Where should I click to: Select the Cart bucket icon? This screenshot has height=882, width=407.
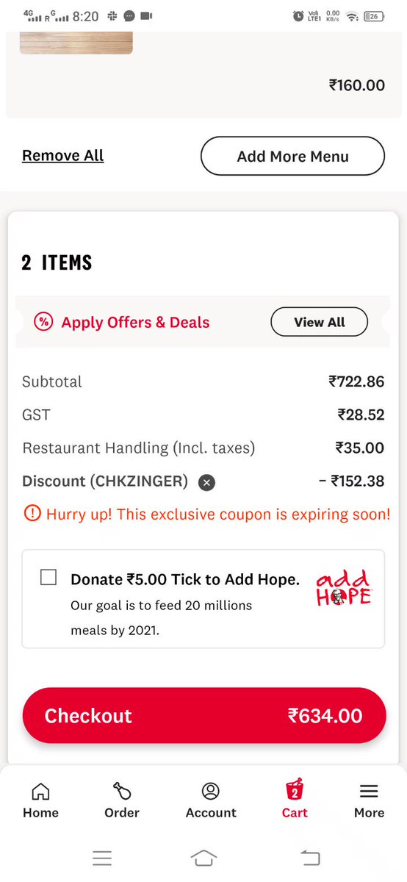pyautogui.click(x=295, y=790)
